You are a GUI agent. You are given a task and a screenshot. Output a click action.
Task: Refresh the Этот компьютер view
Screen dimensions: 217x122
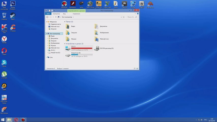tap(124, 17)
